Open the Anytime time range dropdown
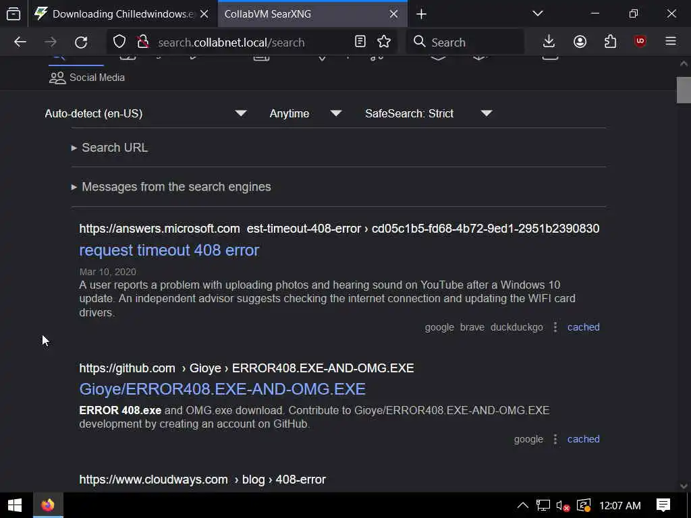Screen dimensions: 691x518 pos(306,113)
